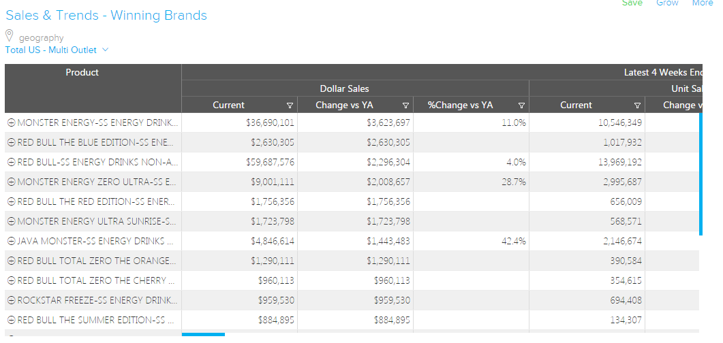Select the $59,687,576 Red Bull sales cell
This screenshot has height=343, width=723.
pyautogui.click(x=271, y=162)
